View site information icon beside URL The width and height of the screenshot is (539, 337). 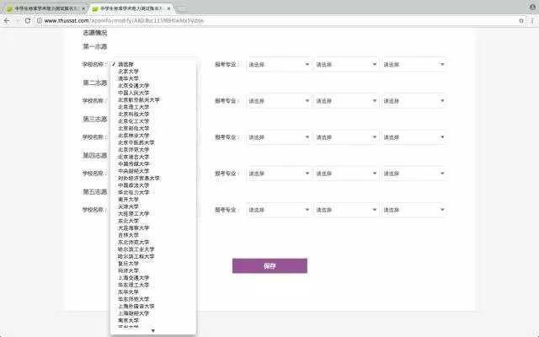pyautogui.click(x=40, y=20)
